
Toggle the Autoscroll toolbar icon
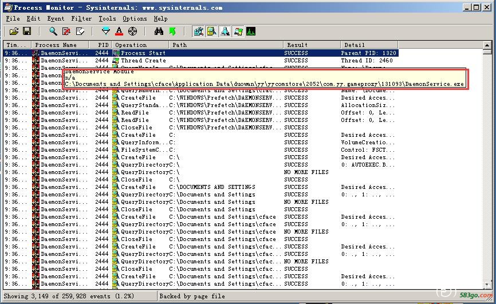tap(66, 31)
